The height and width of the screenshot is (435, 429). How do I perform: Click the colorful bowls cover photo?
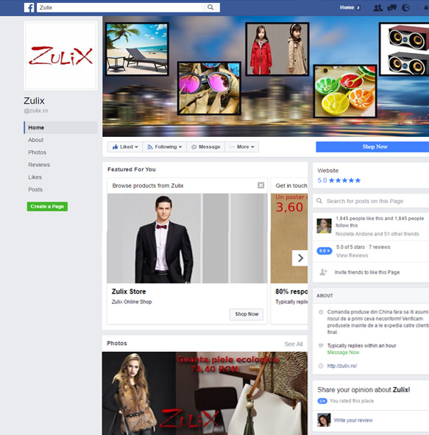[345, 91]
